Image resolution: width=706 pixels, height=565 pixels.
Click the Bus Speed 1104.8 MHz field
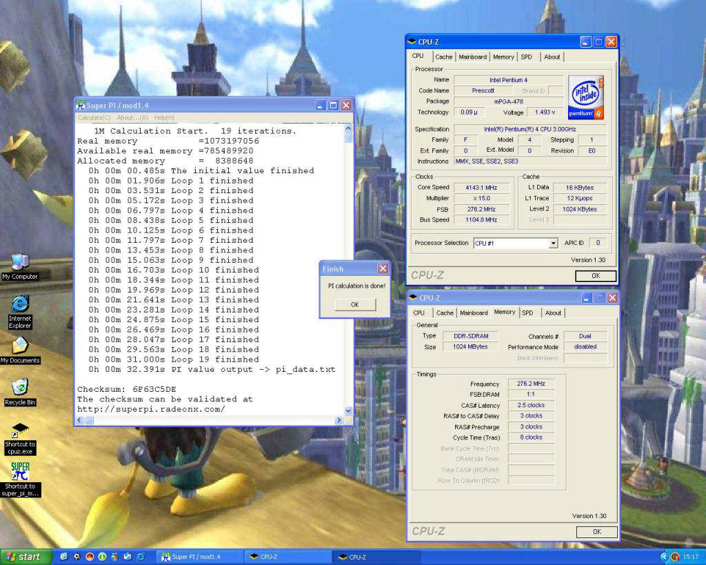[481, 220]
